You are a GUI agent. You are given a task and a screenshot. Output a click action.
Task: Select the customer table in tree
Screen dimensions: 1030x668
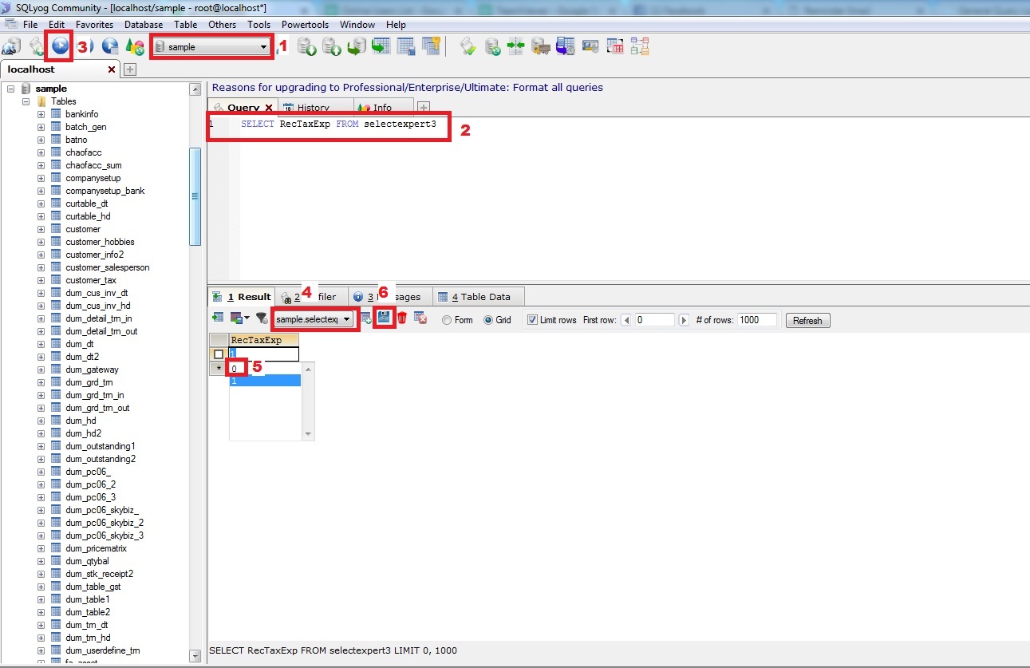pos(83,229)
